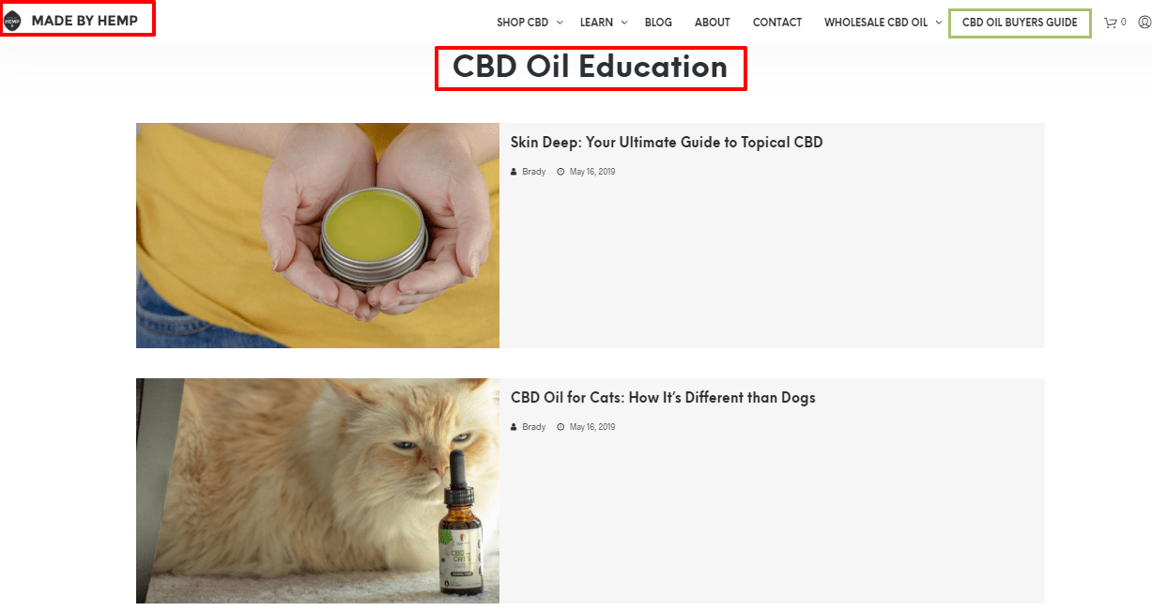Click the hands holding balm thumbnail
This screenshot has height=611, width=1152.
[x=317, y=236]
